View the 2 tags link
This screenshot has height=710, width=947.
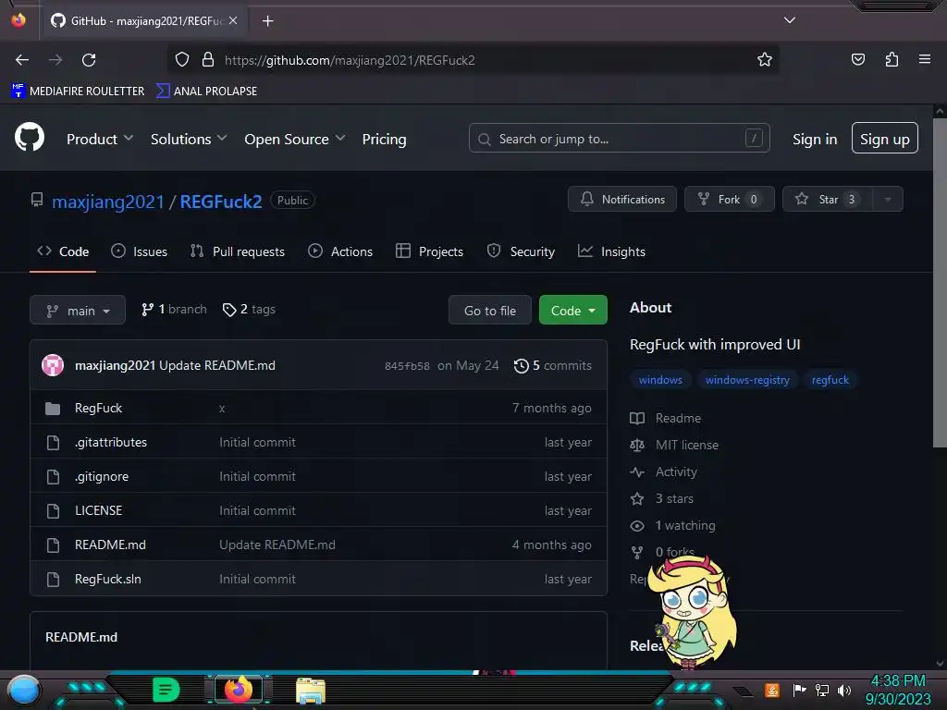(249, 309)
